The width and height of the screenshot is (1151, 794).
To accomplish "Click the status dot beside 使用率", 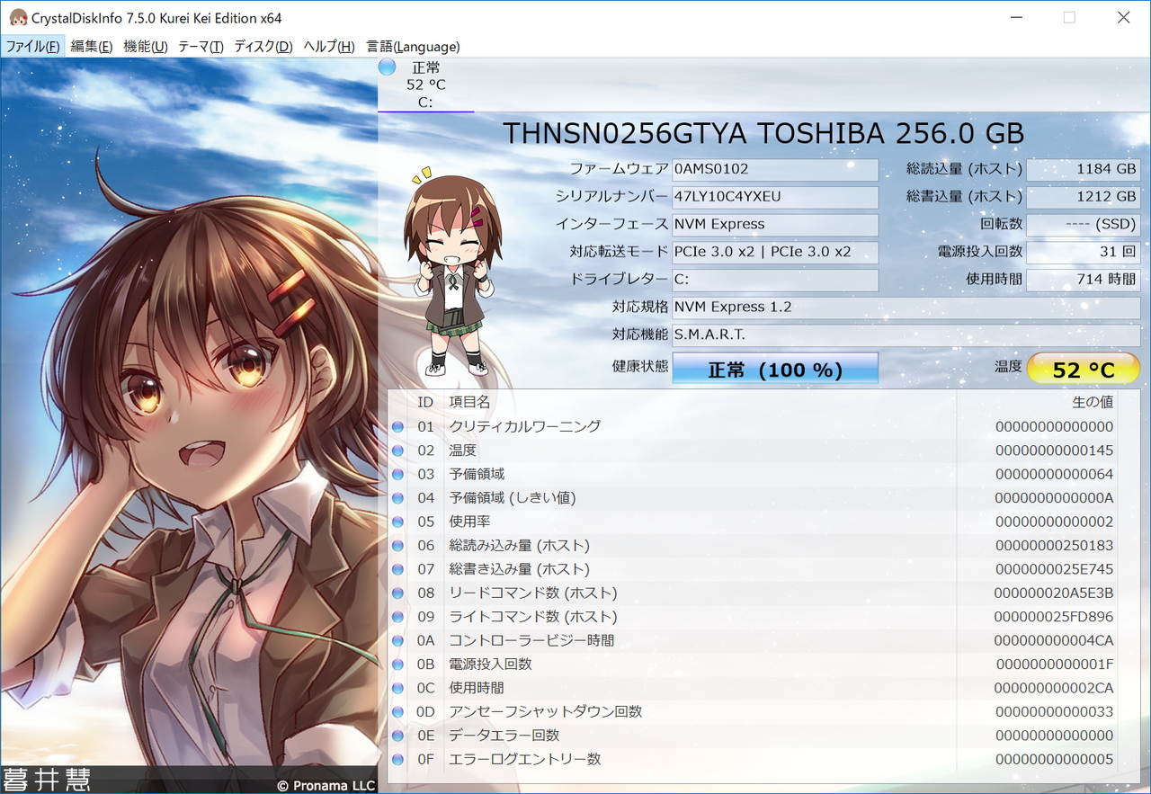I will tap(397, 522).
